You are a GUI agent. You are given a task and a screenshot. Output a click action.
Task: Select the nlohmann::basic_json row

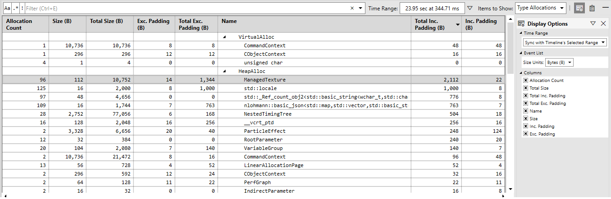[x=253, y=105]
